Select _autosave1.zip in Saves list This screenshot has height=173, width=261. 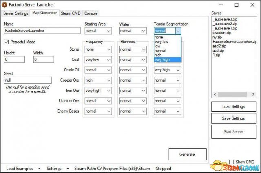(225, 28)
